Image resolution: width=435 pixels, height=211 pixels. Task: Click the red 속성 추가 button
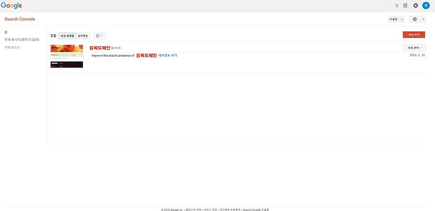(x=414, y=35)
